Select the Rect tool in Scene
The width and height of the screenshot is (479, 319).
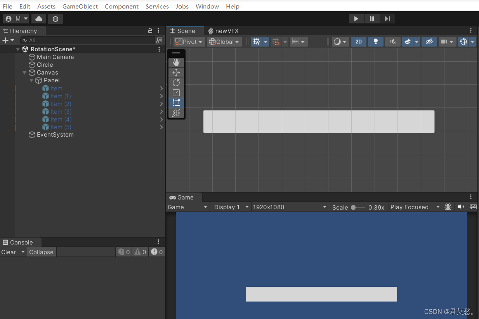pyautogui.click(x=176, y=103)
